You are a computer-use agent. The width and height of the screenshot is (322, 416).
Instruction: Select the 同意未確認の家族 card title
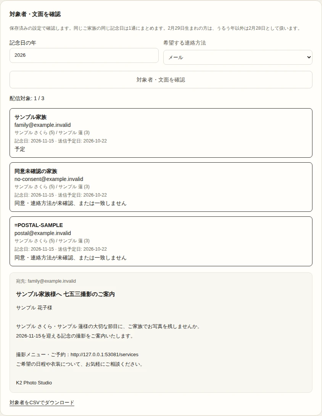pos(36,171)
